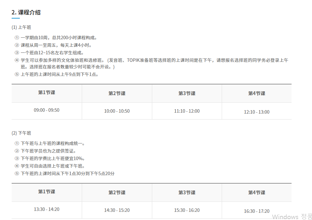The width and height of the screenshot is (312, 220).
Task: Select the 16:30 - 17:20 time cell
Action: pos(257,211)
